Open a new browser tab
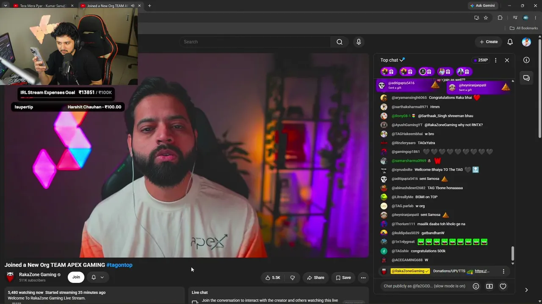 (x=149, y=6)
